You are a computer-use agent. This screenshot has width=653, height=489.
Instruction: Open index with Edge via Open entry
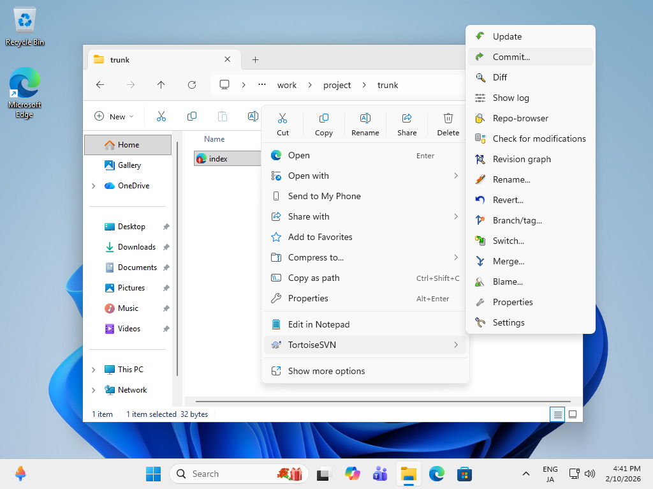365,155
